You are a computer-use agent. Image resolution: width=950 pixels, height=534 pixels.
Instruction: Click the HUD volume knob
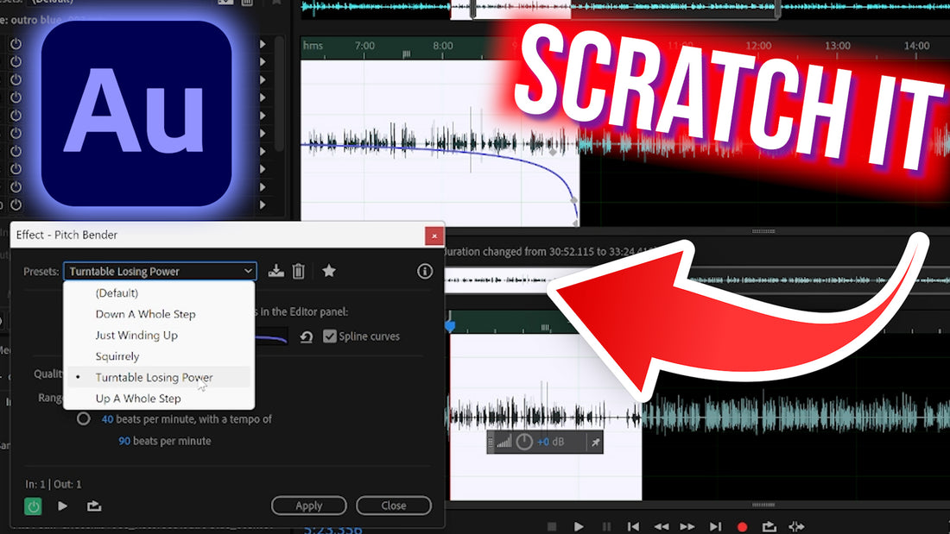(524, 442)
